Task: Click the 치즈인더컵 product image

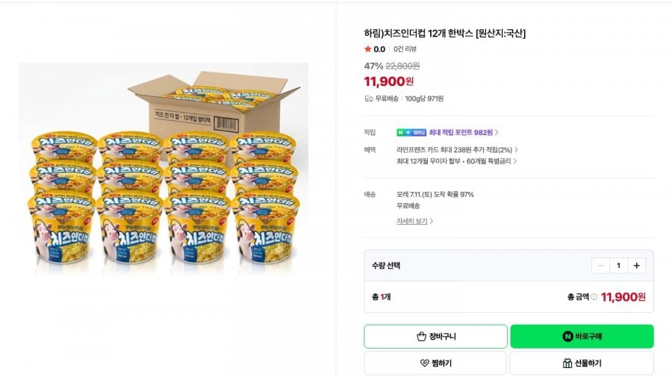Action: (x=164, y=169)
